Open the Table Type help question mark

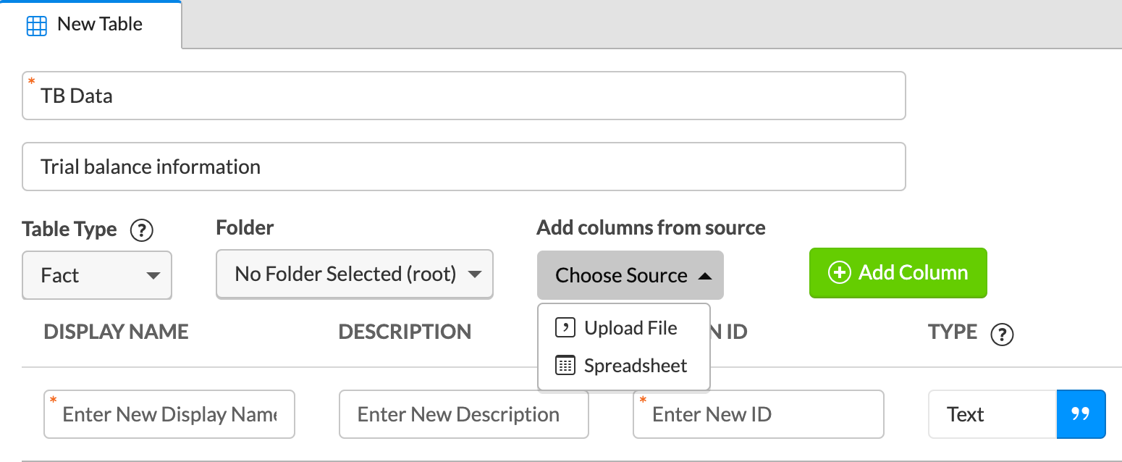point(142,230)
